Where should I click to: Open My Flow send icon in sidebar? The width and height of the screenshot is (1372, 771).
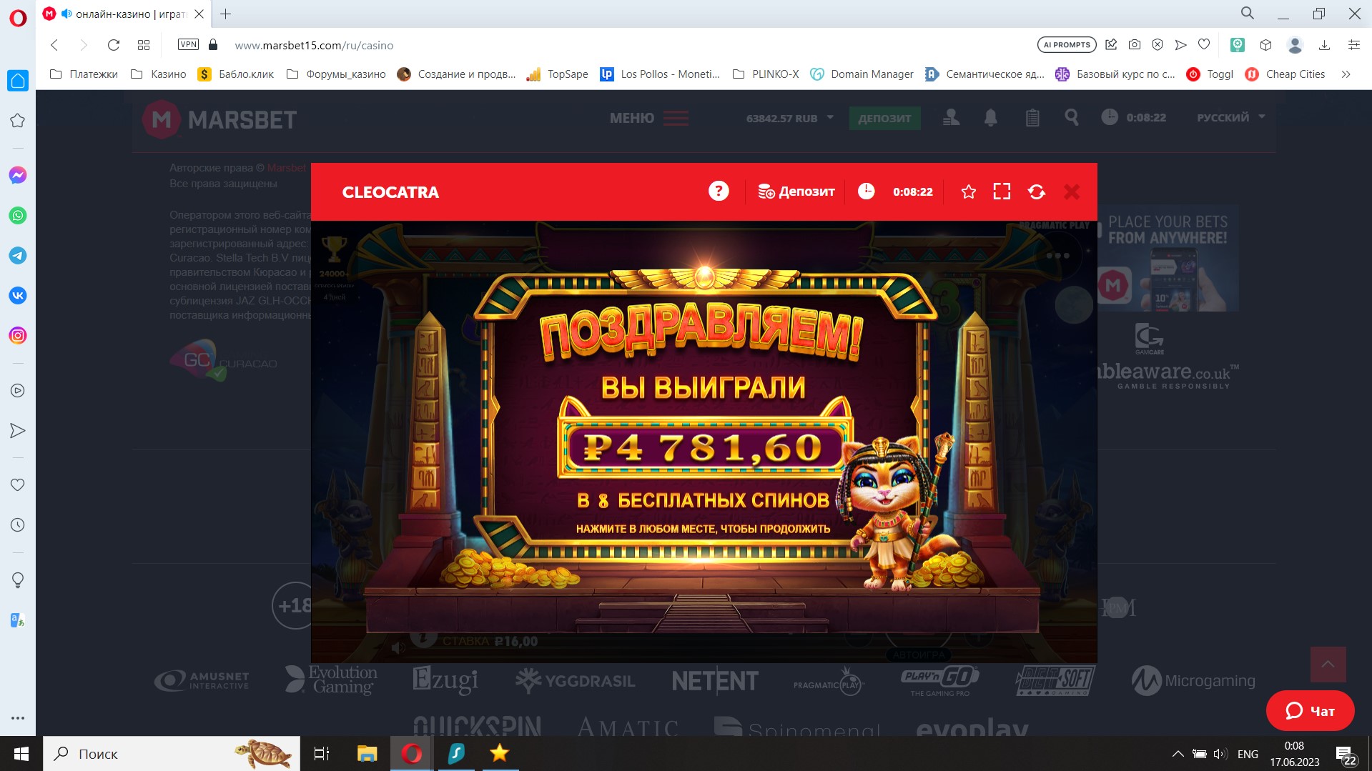pyautogui.click(x=18, y=430)
